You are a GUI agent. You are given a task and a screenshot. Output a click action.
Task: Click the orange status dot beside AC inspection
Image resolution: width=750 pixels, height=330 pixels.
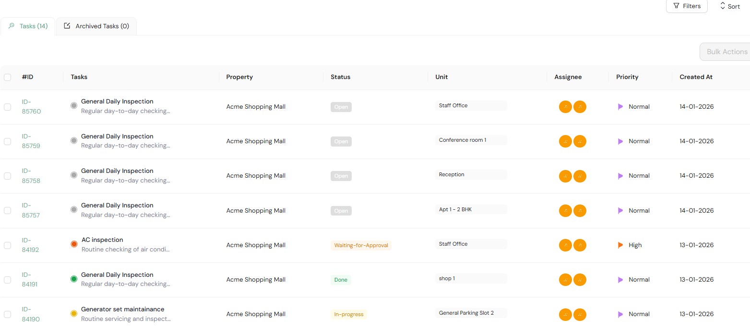(74, 244)
